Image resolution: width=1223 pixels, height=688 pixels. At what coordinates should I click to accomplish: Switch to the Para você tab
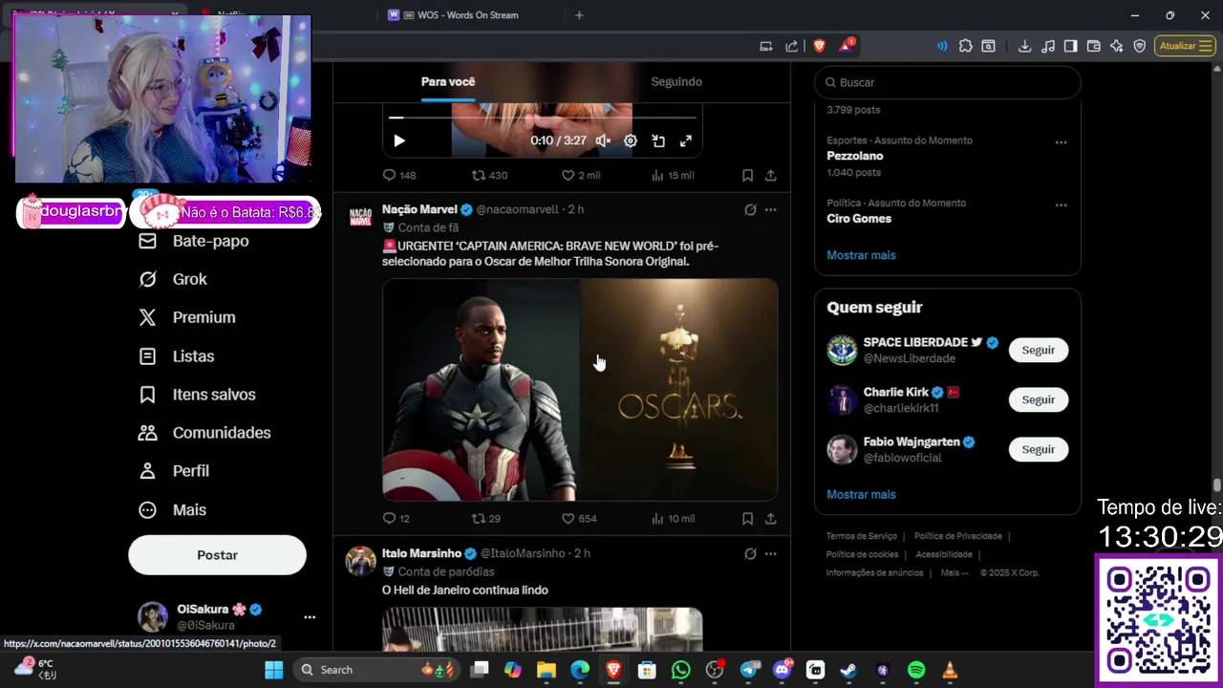(447, 81)
